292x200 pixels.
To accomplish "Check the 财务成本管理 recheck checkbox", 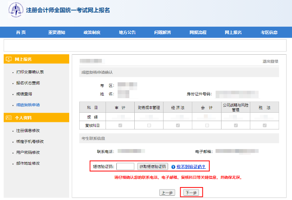I will [x=149, y=125].
